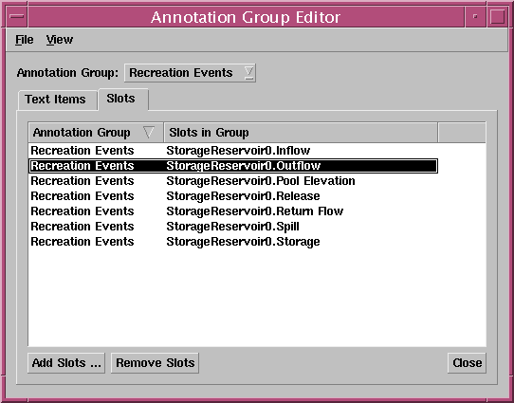The height and width of the screenshot is (403, 514).
Task: Select the StorageReservoir0.Inflow row
Action: click(x=233, y=151)
